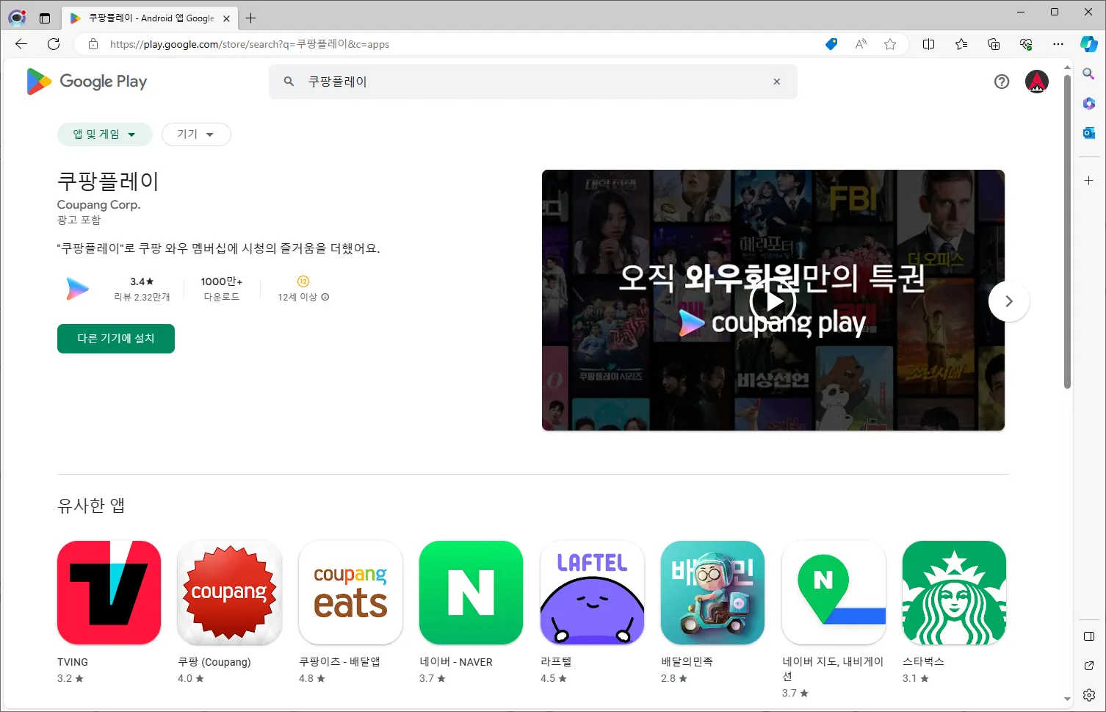Open the Coupang Corp. developer link
This screenshot has height=712, width=1106.
click(x=98, y=204)
